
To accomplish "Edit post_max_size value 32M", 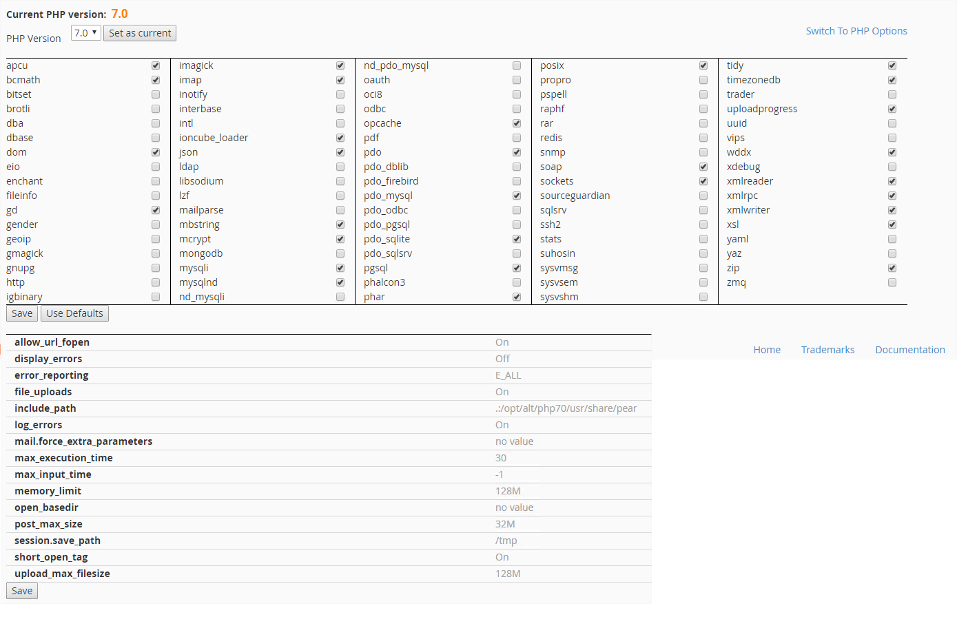I will coord(505,524).
